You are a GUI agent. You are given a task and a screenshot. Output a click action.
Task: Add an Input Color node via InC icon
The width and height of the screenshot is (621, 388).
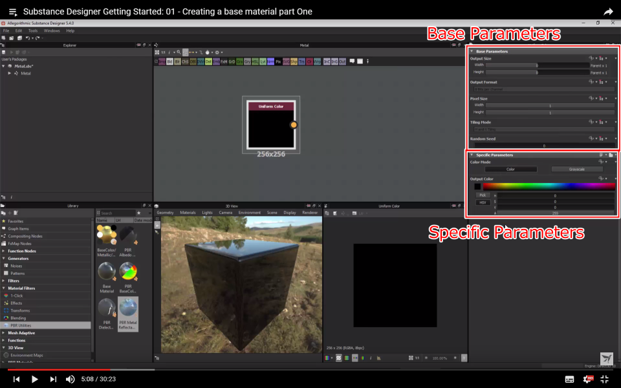tap(327, 62)
